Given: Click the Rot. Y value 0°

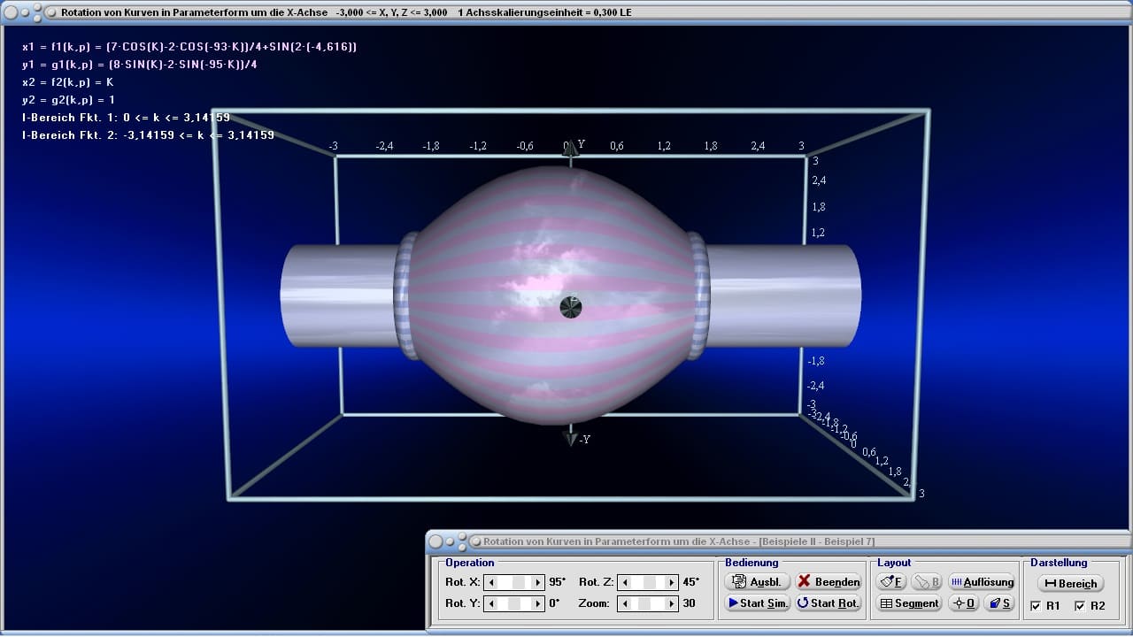Looking at the screenshot, I should pyautogui.click(x=554, y=603).
